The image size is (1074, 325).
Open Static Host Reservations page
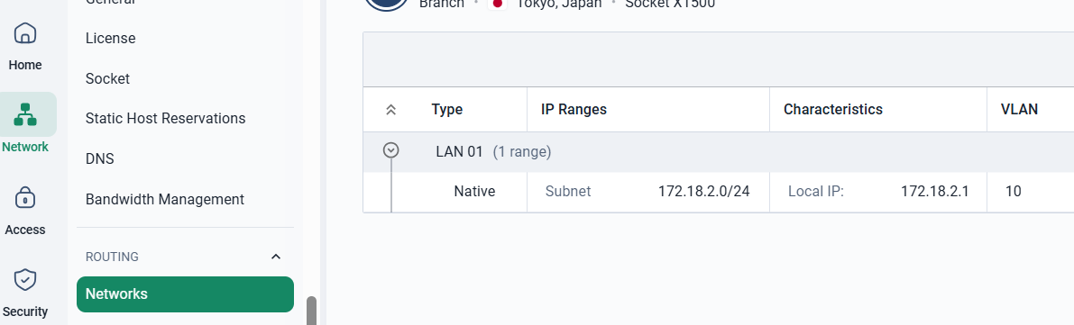click(x=165, y=118)
